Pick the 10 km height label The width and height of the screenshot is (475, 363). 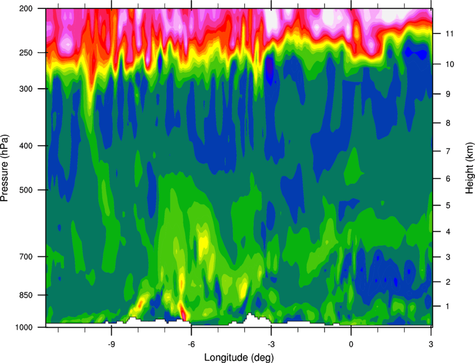coord(449,64)
